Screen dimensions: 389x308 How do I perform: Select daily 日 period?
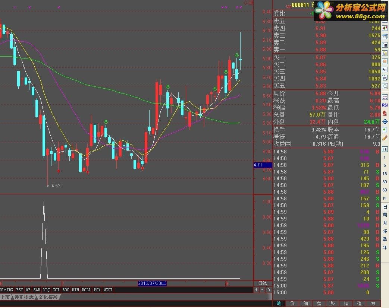(385, 207)
